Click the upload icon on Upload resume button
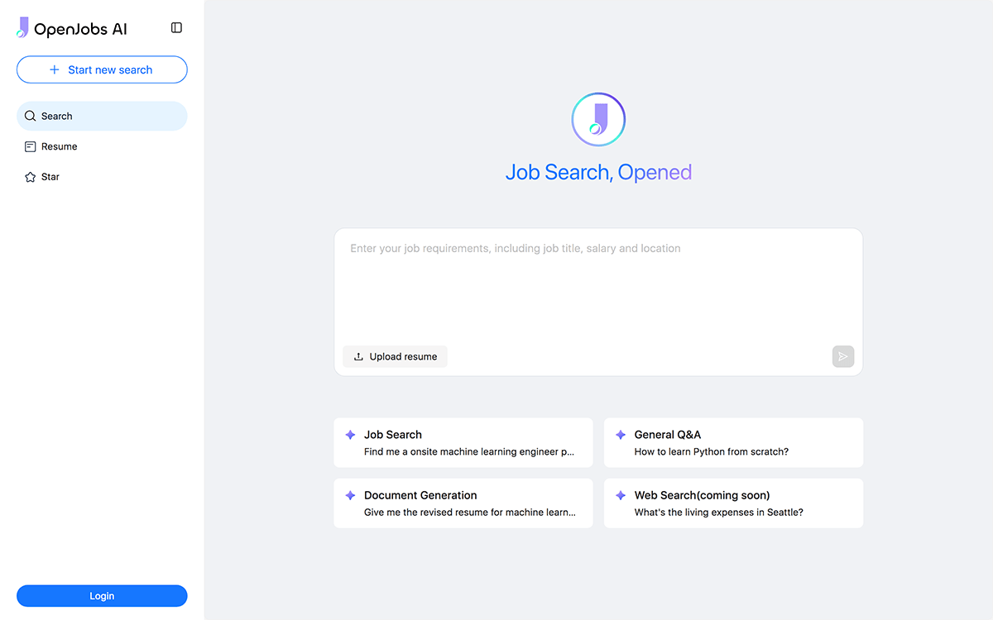 pyautogui.click(x=357, y=356)
